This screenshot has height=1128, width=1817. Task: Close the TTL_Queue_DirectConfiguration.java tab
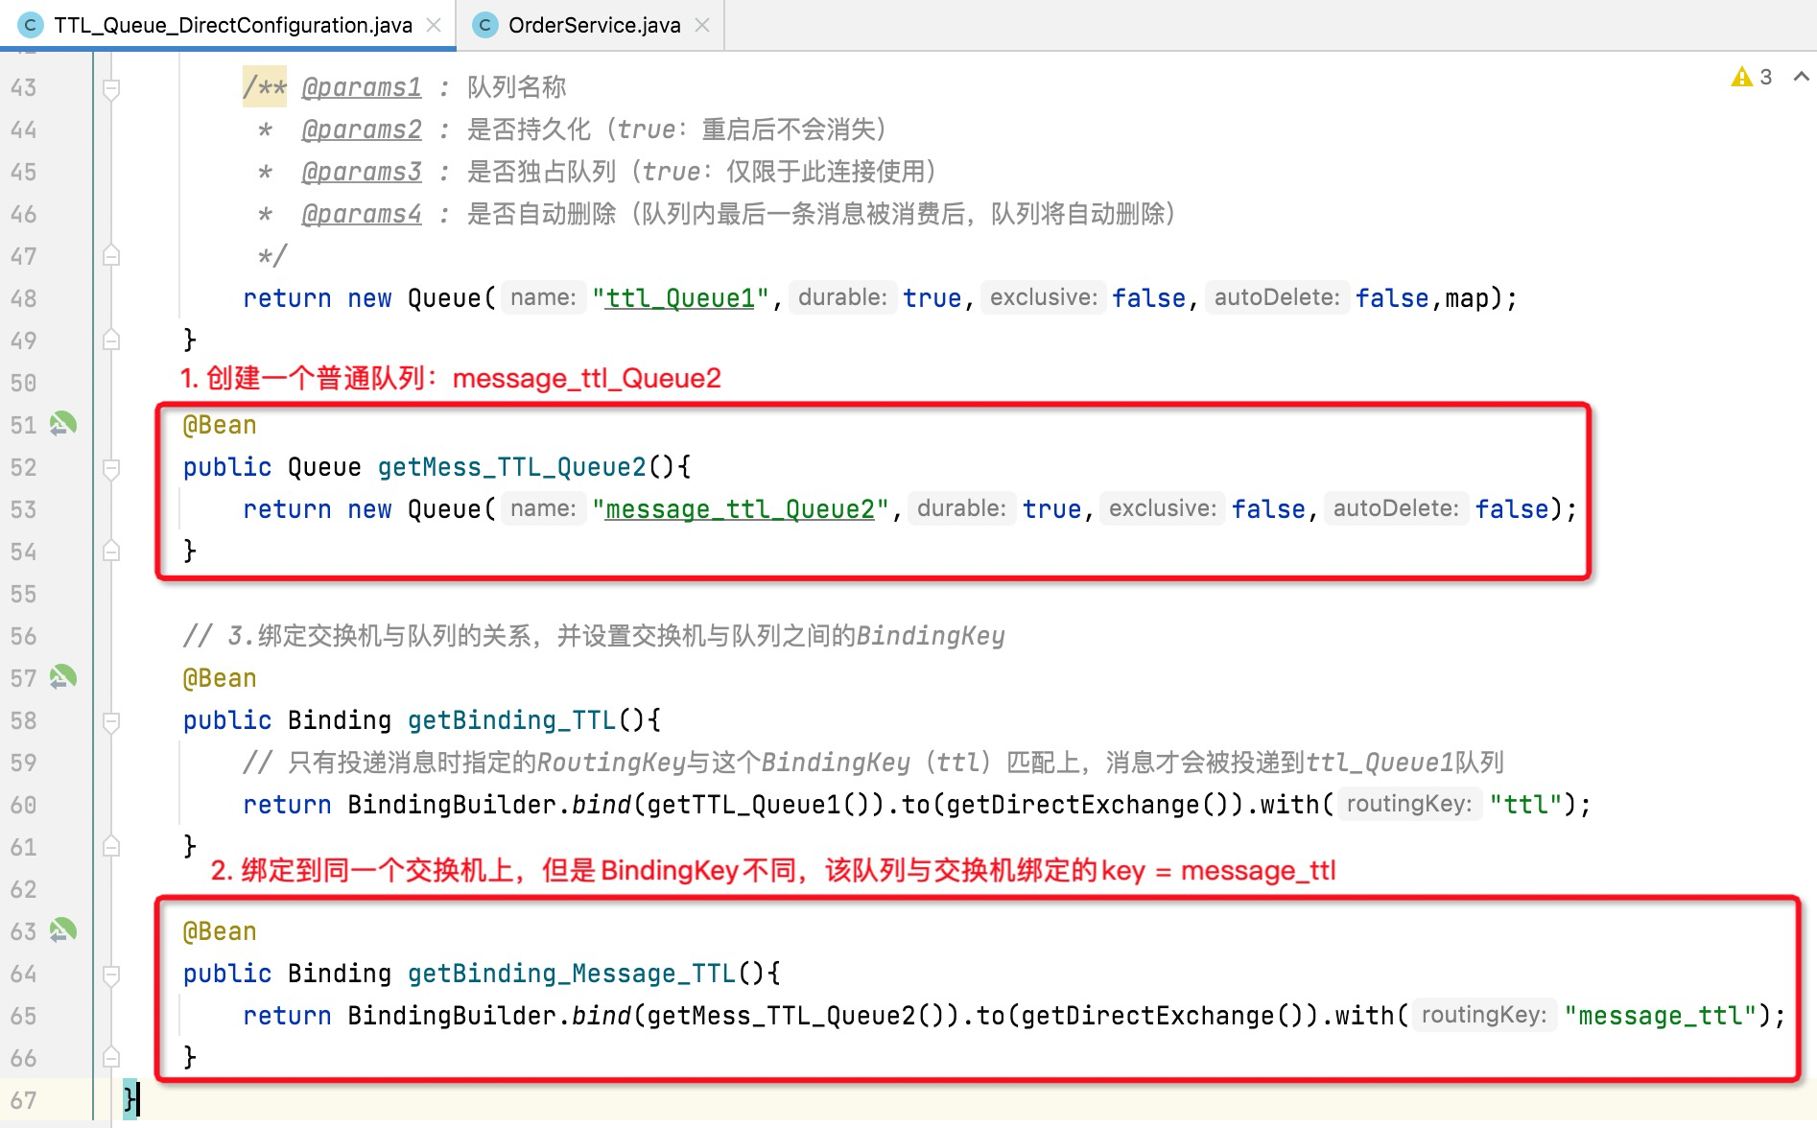434,25
